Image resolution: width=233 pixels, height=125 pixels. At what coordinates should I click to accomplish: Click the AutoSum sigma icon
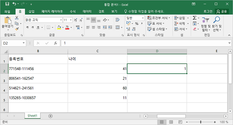pos(194,18)
